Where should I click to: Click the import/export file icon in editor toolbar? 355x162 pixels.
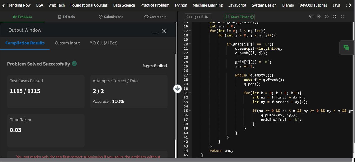tap(319, 17)
